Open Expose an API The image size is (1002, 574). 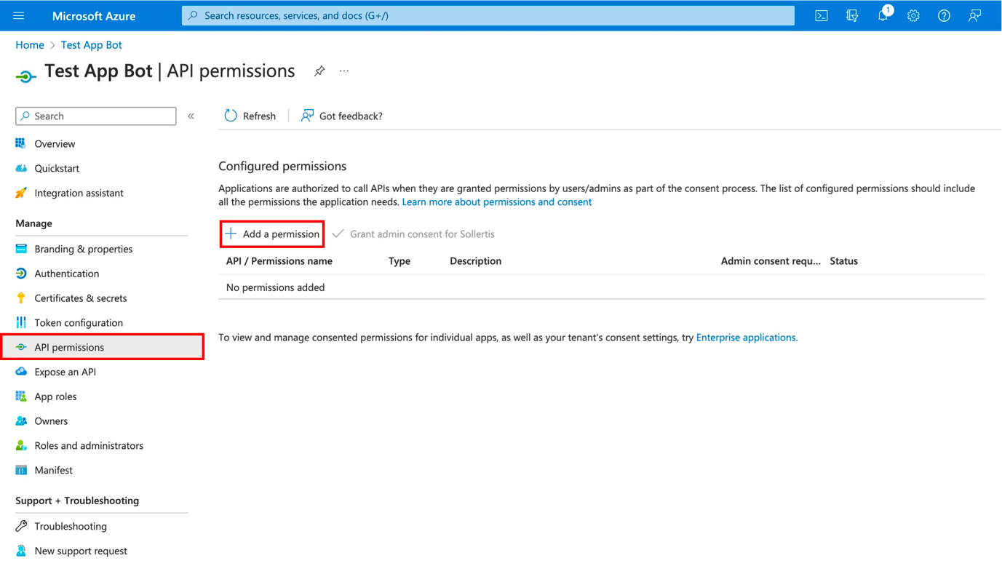[x=65, y=372]
